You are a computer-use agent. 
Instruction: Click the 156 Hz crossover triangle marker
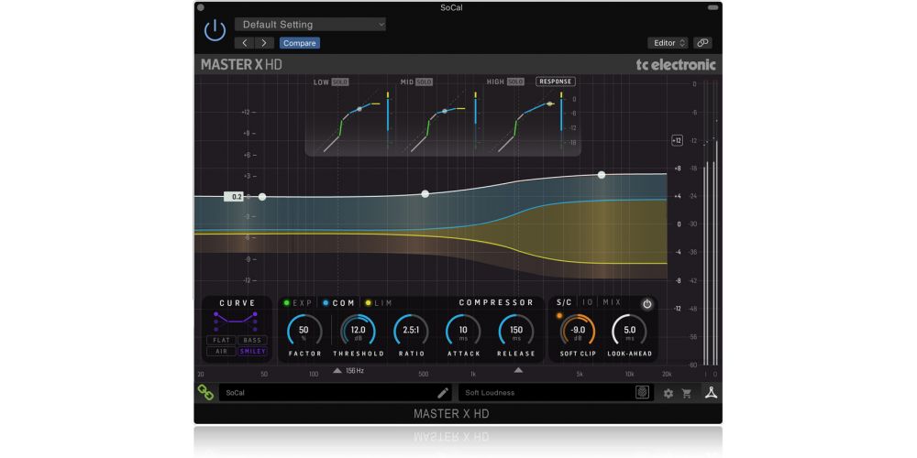coord(337,370)
